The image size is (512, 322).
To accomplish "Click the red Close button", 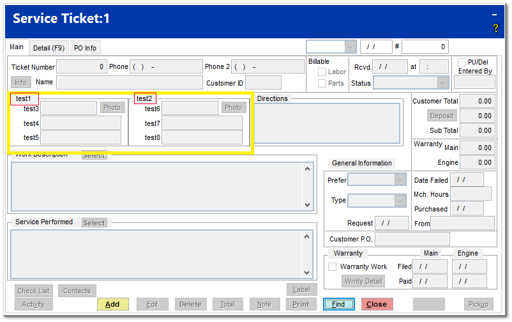I will (x=377, y=304).
